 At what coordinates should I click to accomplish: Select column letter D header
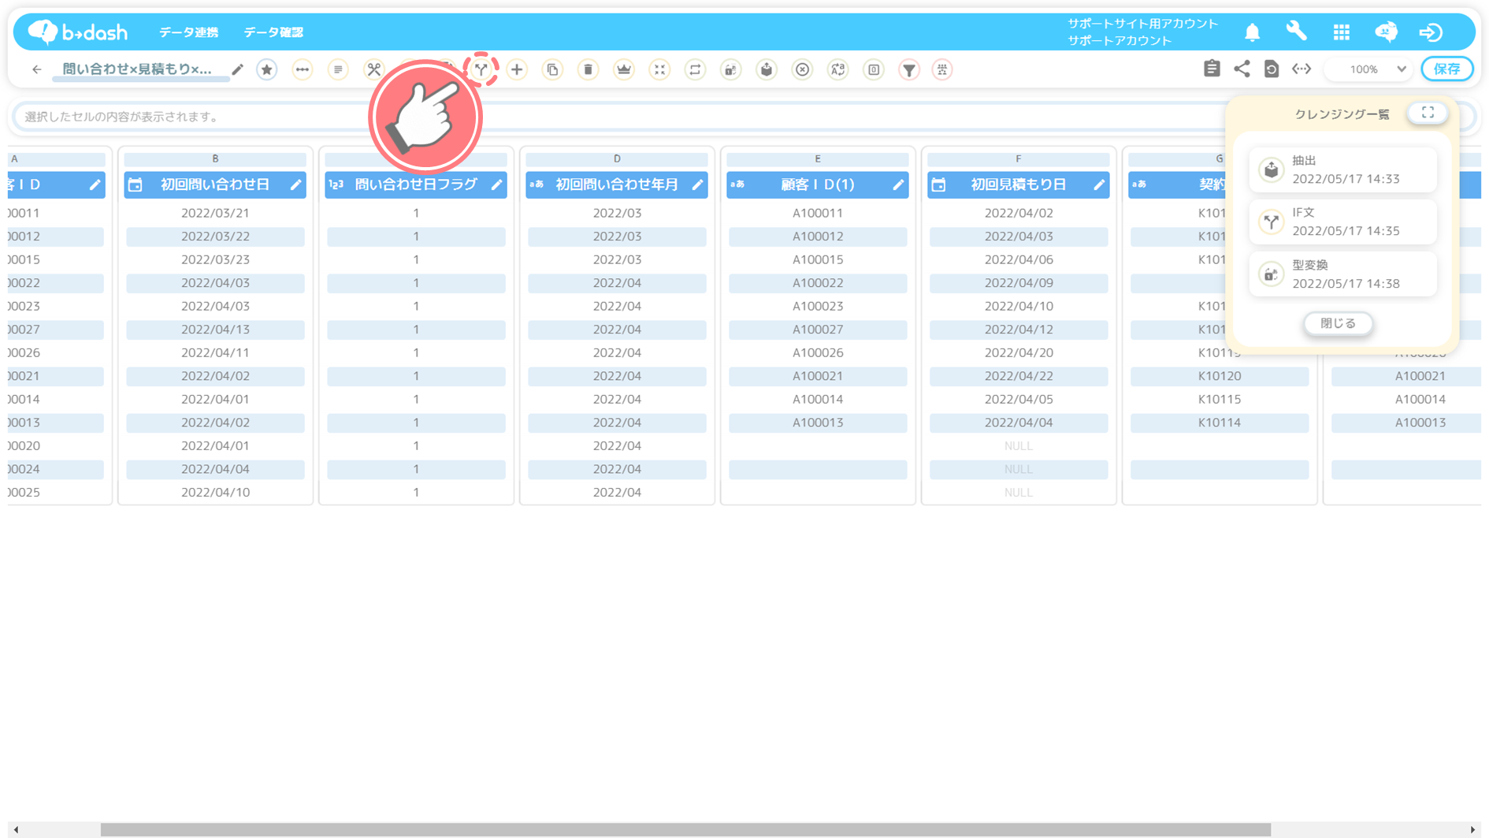click(617, 158)
